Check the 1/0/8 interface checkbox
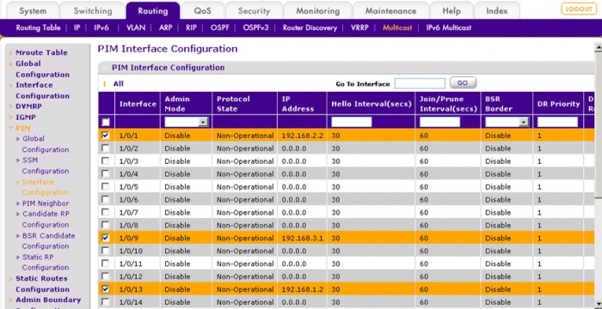Screen dimensions: 602x309 pyautogui.click(x=106, y=225)
